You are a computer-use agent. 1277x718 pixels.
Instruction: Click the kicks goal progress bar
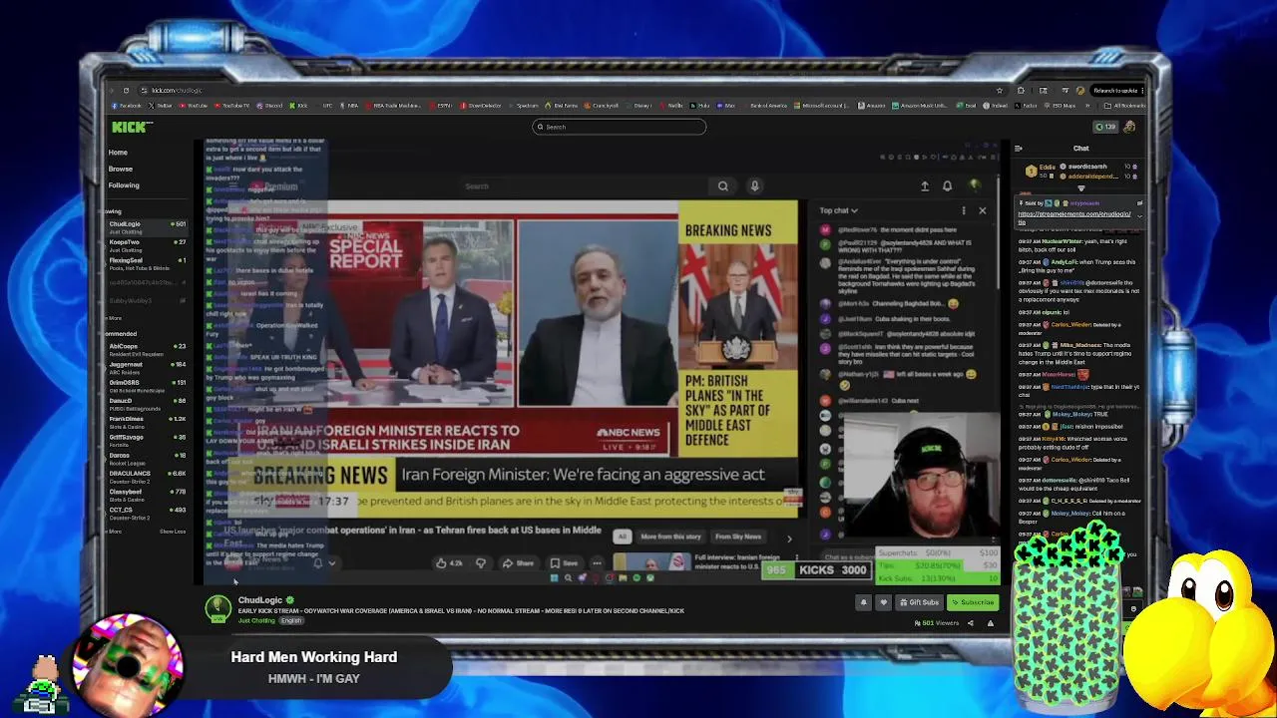(817, 570)
